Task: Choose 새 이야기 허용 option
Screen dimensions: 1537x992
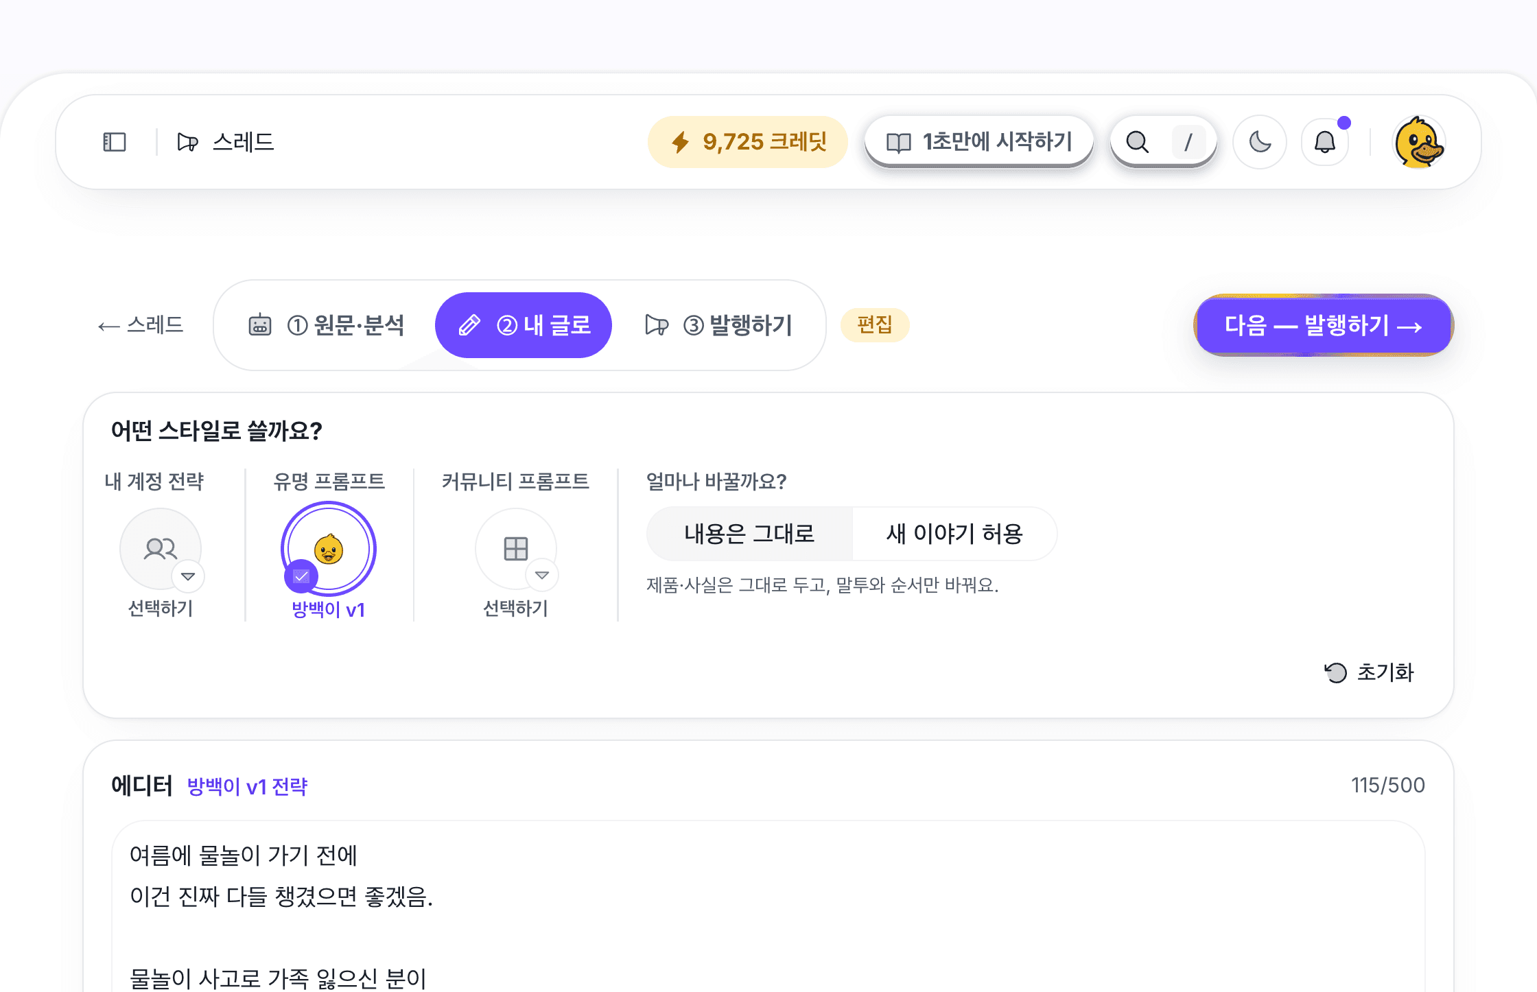Action: tap(954, 534)
